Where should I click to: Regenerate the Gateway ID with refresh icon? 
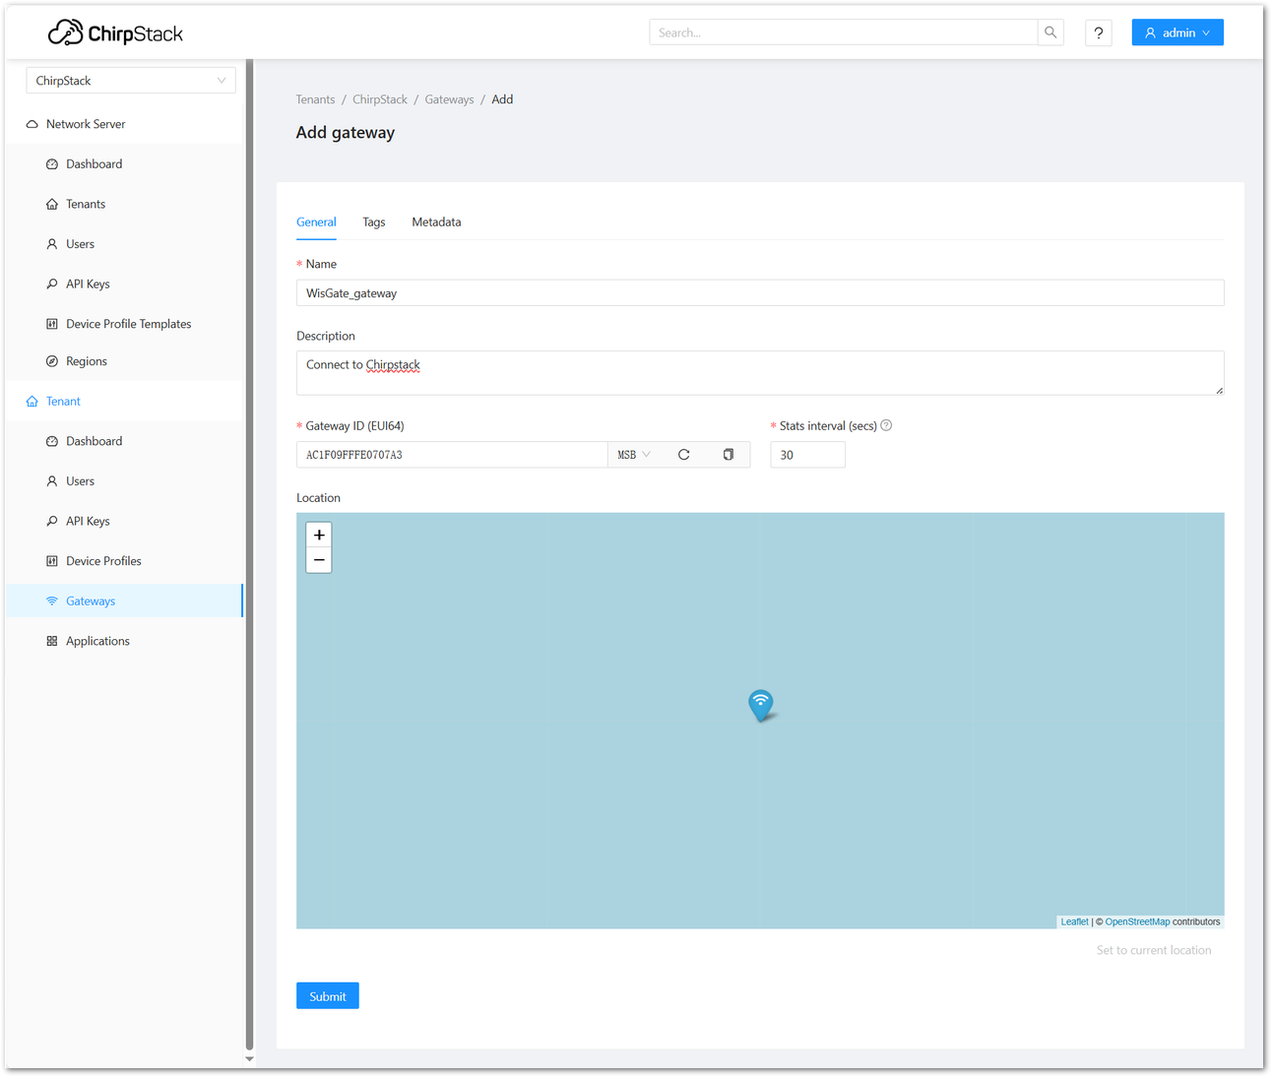(x=683, y=454)
